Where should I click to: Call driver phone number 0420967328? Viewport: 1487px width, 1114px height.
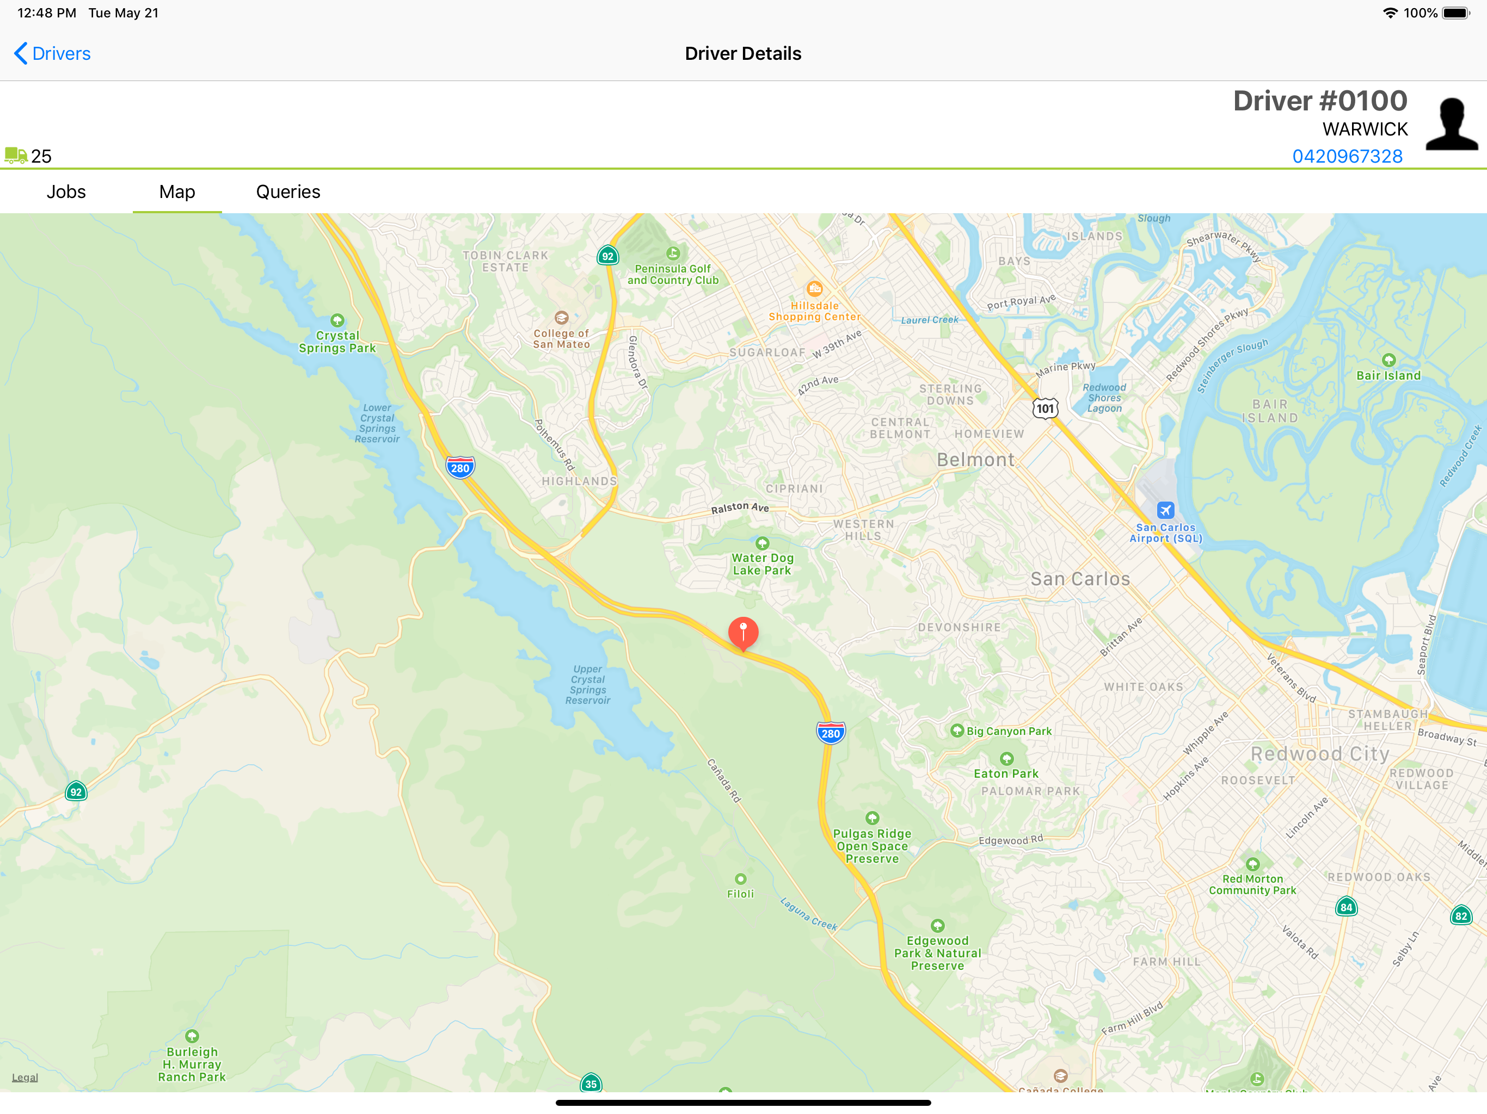1347,157
